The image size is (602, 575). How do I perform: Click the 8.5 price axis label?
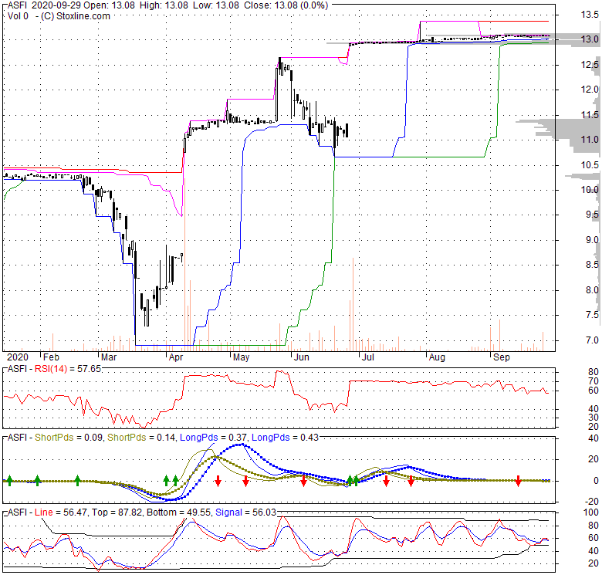tap(592, 265)
